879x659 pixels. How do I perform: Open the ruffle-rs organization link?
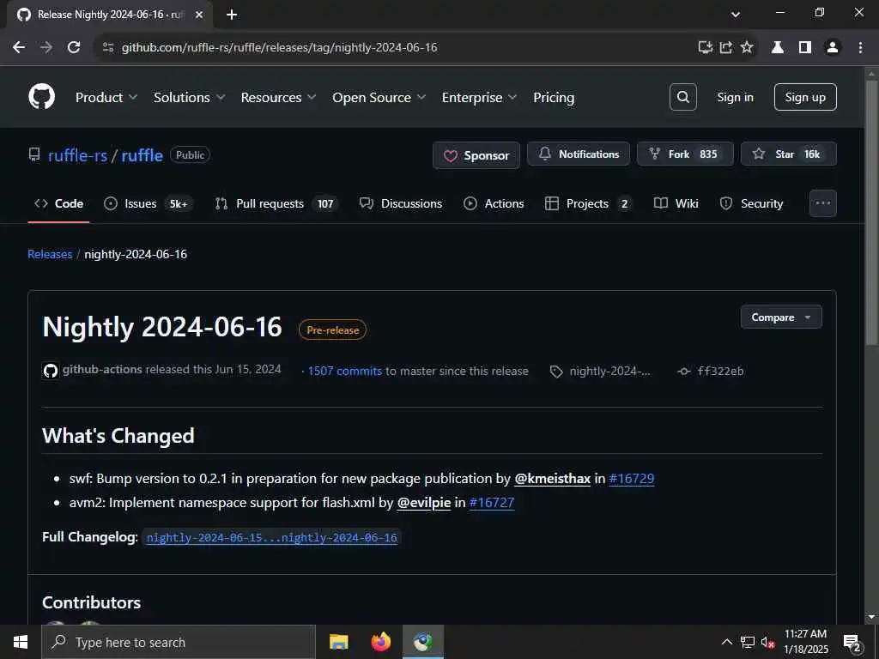pyautogui.click(x=77, y=155)
